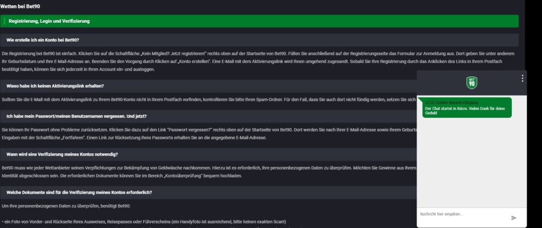This screenshot has height=228, width=542.
Task: Click the account creation answer paragraph
Action: coord(259,62)
